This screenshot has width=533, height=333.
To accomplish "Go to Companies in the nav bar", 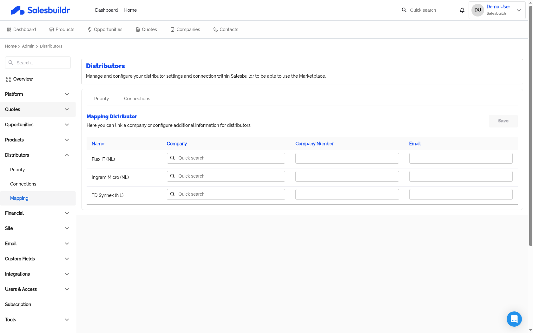I will pos(185,29).
